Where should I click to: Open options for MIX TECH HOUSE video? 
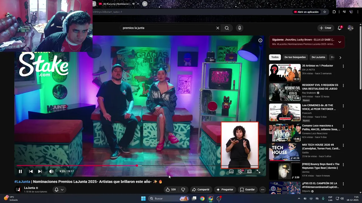coord(343,145)
